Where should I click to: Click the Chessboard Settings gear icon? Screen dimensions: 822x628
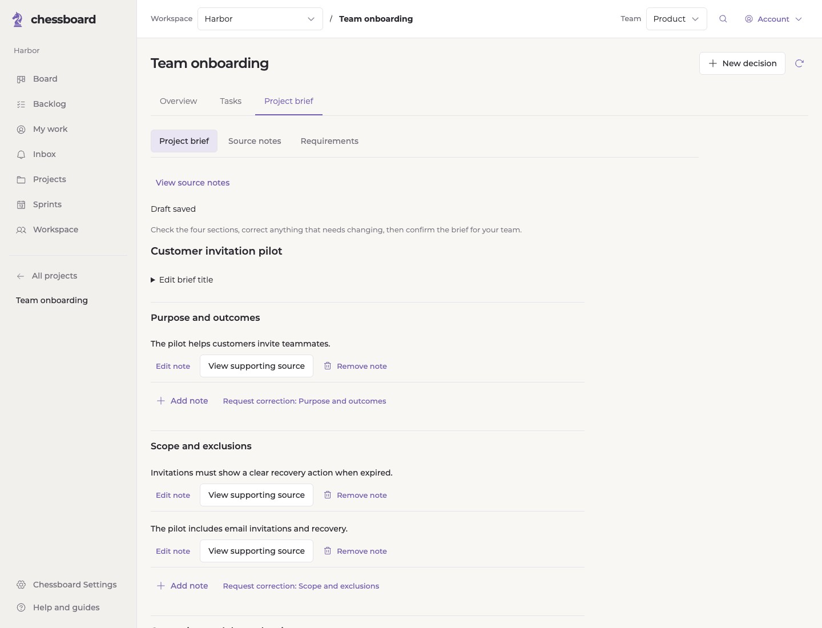click(21, 585)
